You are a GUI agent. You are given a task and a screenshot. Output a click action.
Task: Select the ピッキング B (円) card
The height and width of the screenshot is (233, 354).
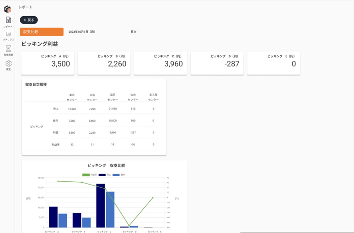click(x=104, y=63)
